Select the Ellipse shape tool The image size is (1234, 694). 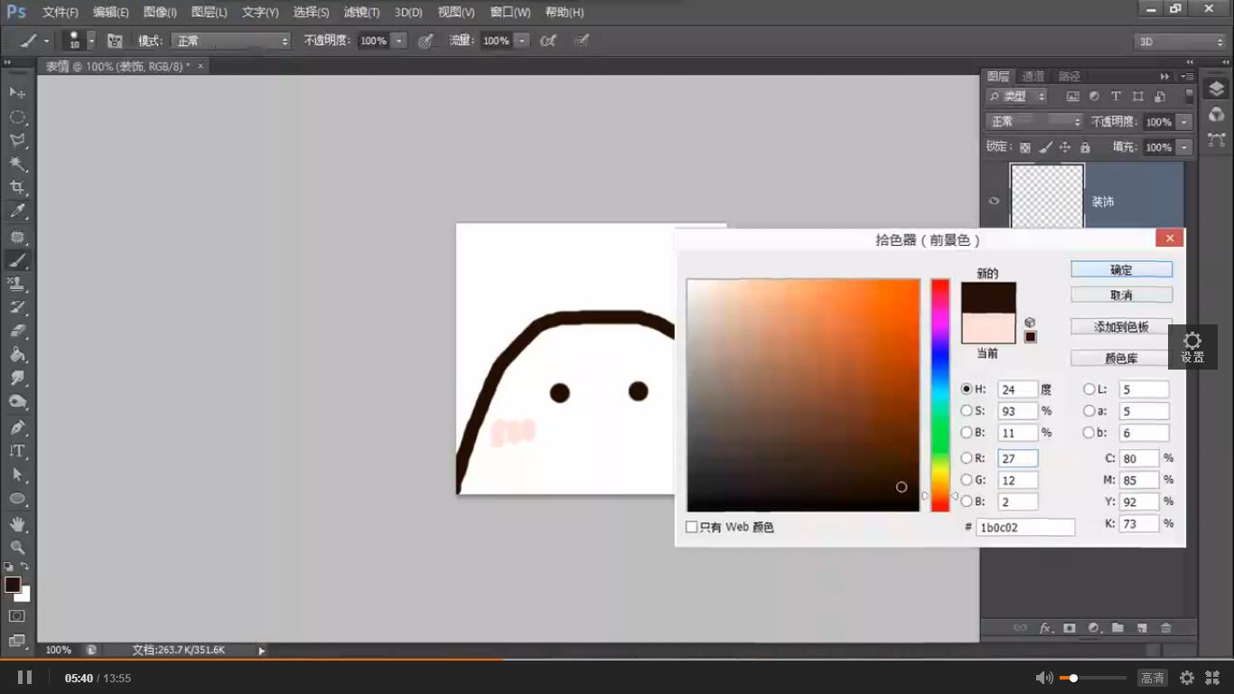[17, 498]
